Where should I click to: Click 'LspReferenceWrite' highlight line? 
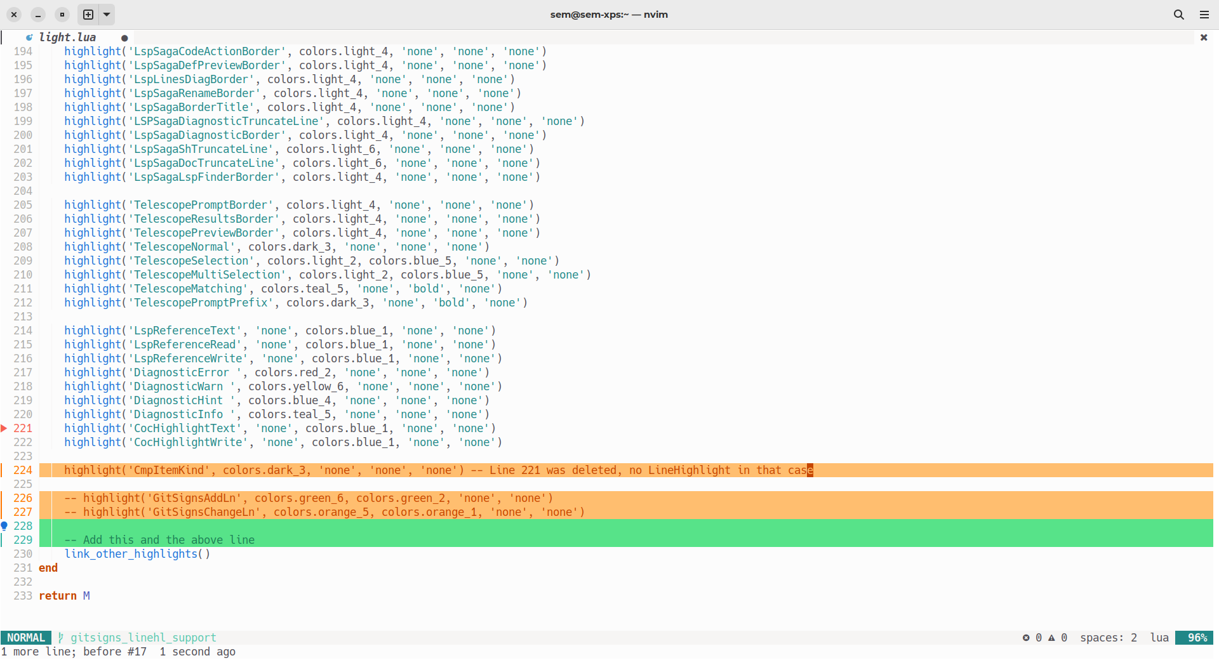(283, 359)
